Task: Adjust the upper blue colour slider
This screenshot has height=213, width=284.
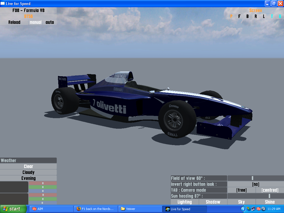Action: click(x=43, y=191)
